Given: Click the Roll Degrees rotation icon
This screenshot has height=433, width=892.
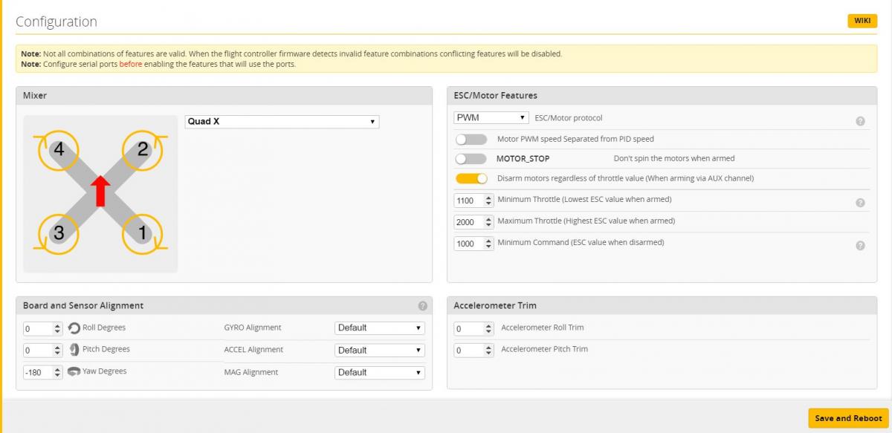Looking at the screenshot, I should pos(74,328).
